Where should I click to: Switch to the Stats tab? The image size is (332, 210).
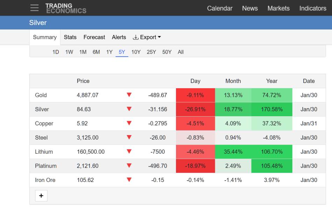coord(70,37)
